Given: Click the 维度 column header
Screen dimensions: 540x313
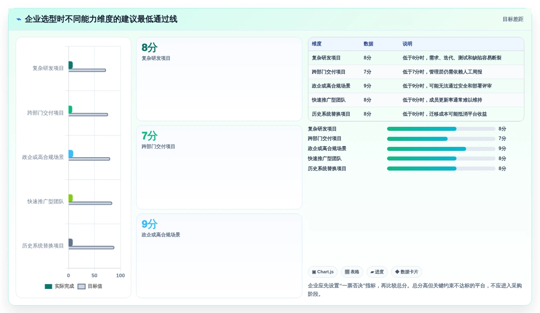Looking at the screenshot, I should (x=317, y=44).
